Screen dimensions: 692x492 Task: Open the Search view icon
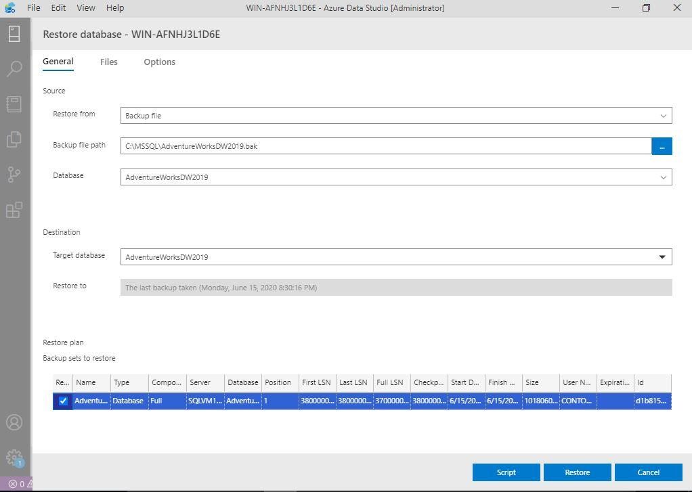pos(14,69)
